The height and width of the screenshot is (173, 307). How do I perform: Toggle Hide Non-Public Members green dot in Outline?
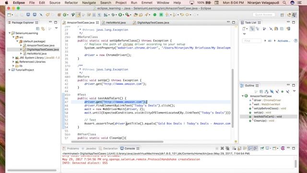(x=283, y=92)
